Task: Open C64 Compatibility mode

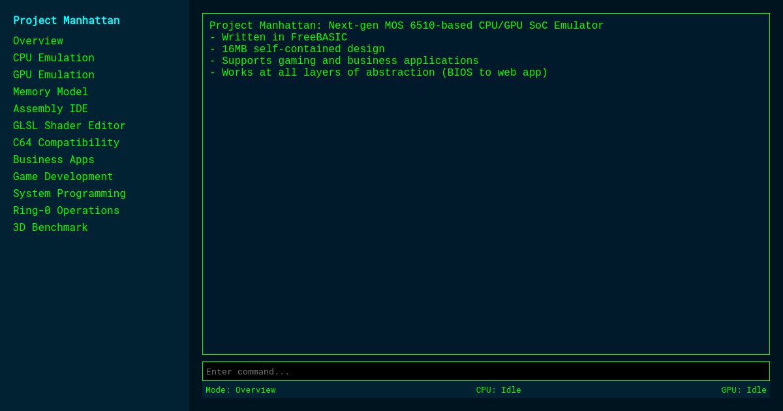Action: pos(66,142)
